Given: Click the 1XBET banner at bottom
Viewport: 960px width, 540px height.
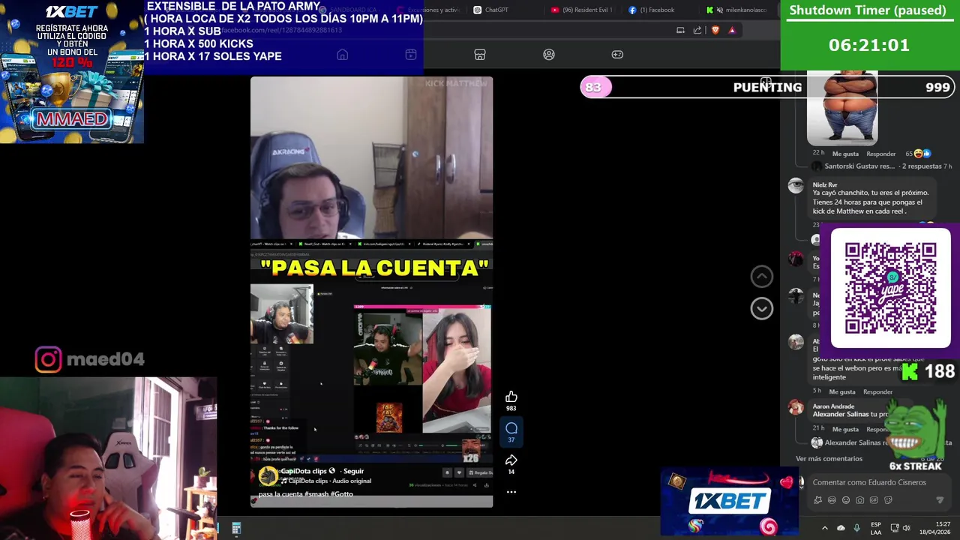Looking at the screenshot, I should tap(729, 501).
